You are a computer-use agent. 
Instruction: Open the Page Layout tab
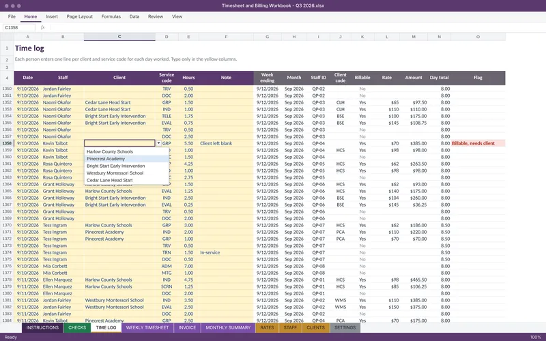pos(79,16)
